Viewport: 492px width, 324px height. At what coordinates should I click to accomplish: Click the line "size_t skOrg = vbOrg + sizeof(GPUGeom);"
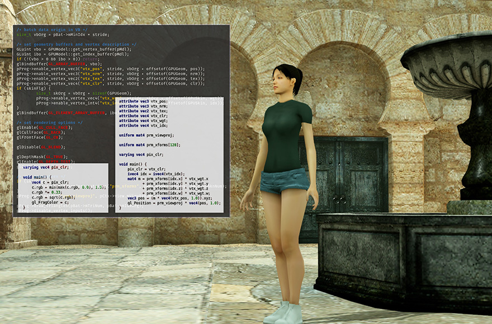pyautogui.click(x=84, y=93)
